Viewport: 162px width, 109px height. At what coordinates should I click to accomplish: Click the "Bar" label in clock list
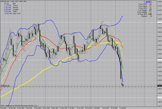click(x=14, y=4)
